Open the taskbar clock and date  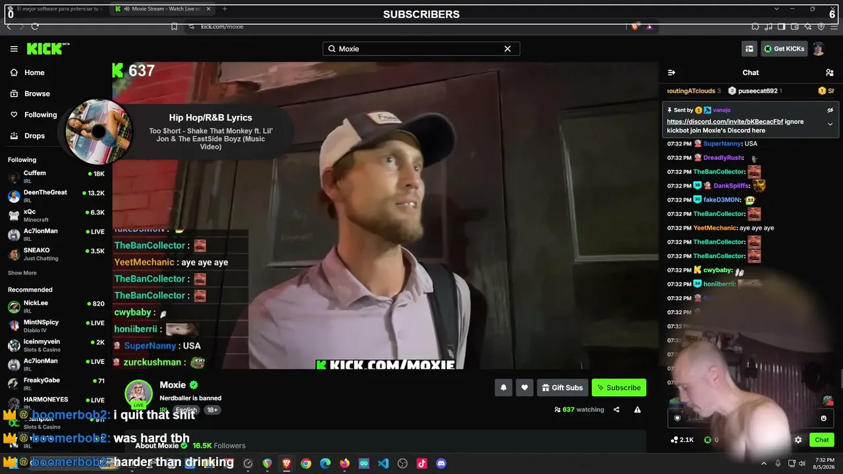point(824,463)
